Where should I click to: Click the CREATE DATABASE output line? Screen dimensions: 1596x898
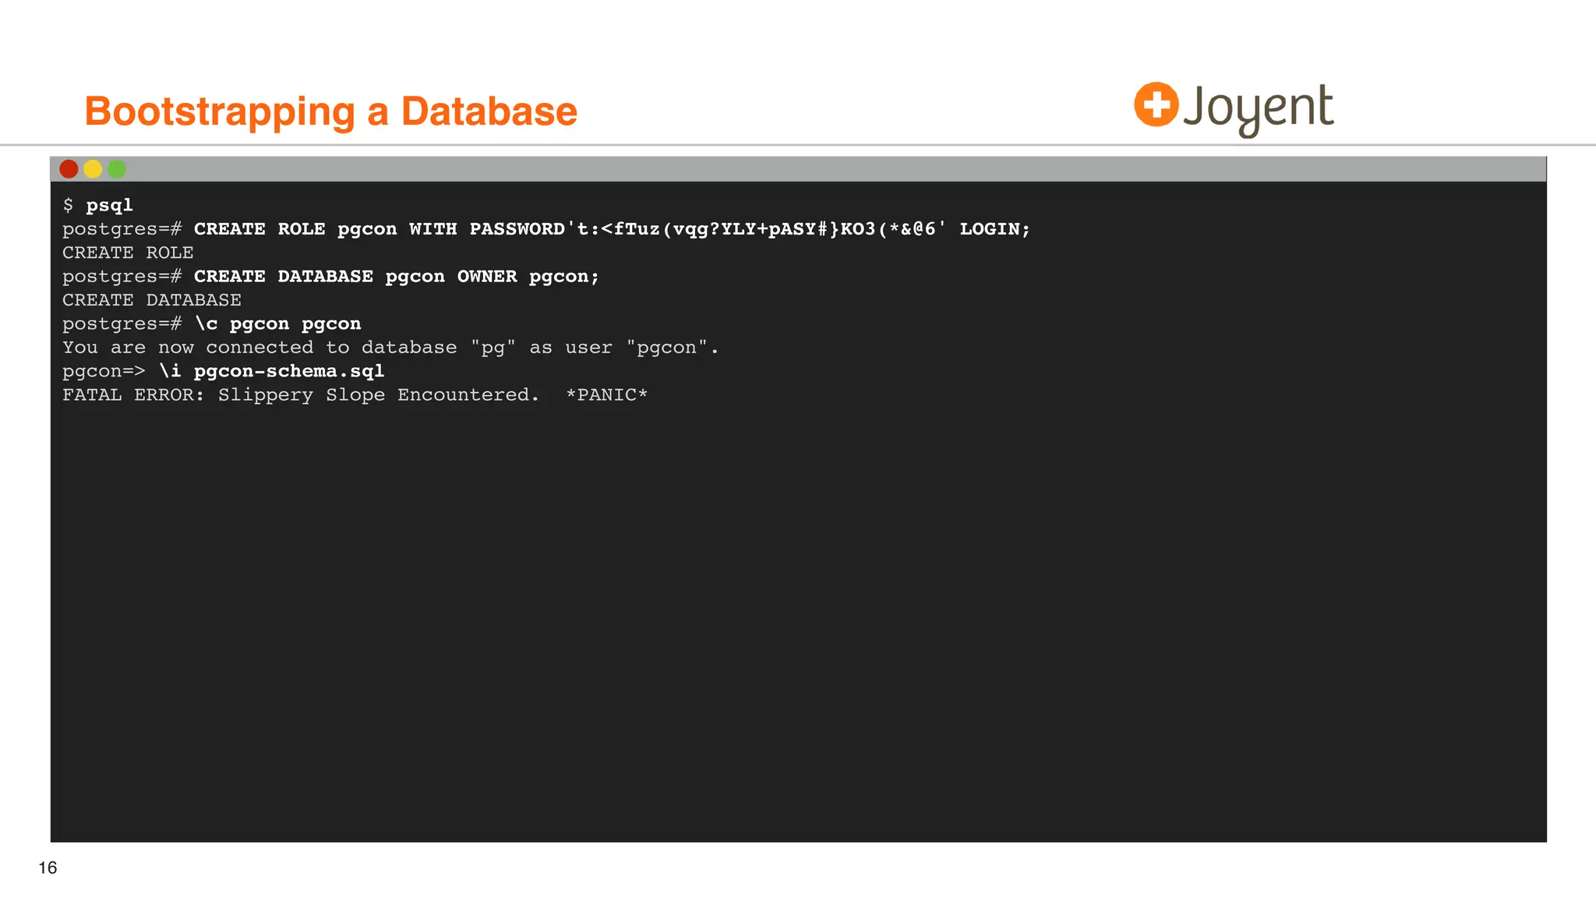pyautogui.click(x=152, y=300)
